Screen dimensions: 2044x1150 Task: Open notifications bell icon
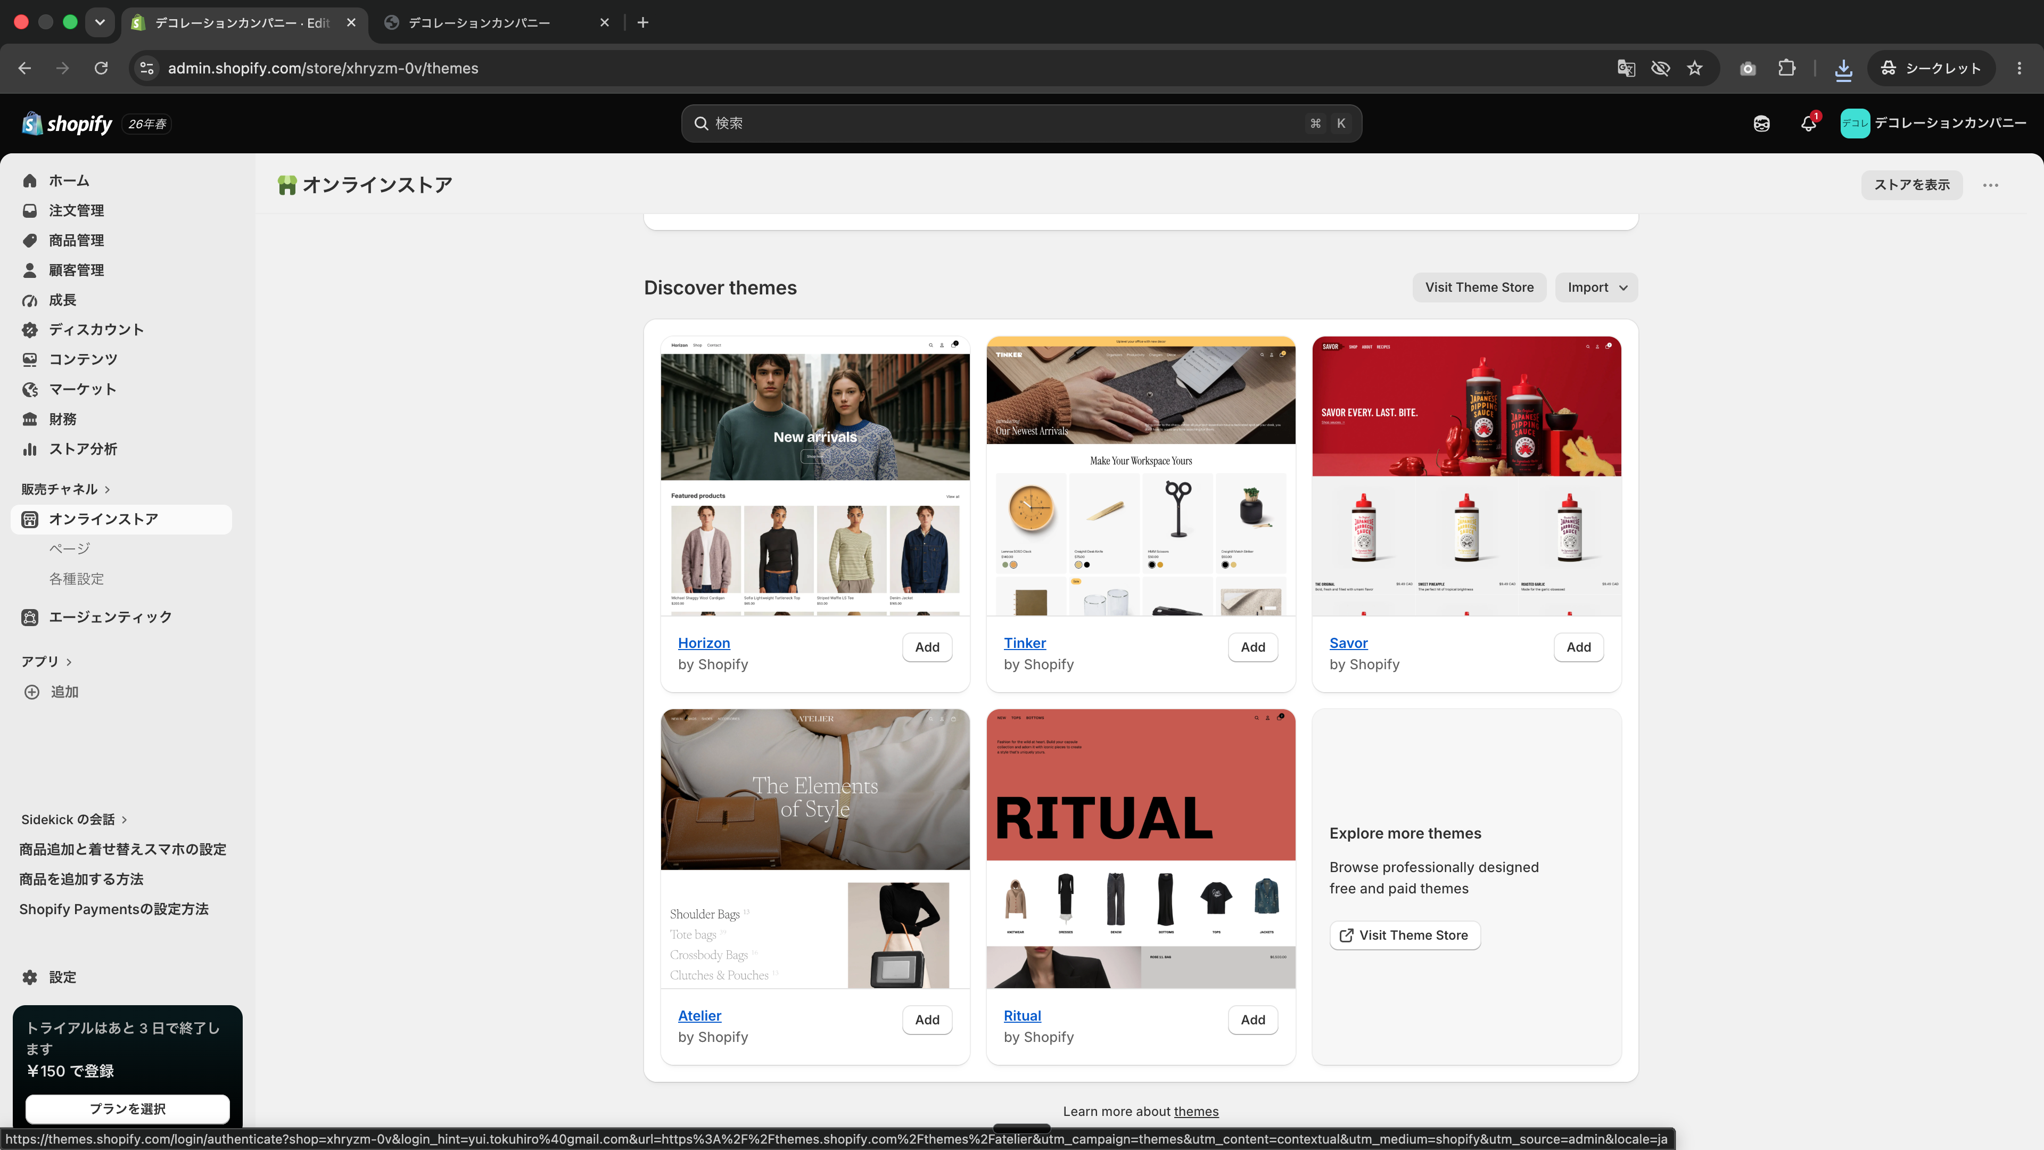pos(1808,124)
